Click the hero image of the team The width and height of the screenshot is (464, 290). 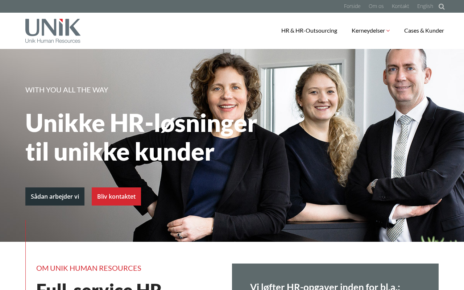(232, 145)
